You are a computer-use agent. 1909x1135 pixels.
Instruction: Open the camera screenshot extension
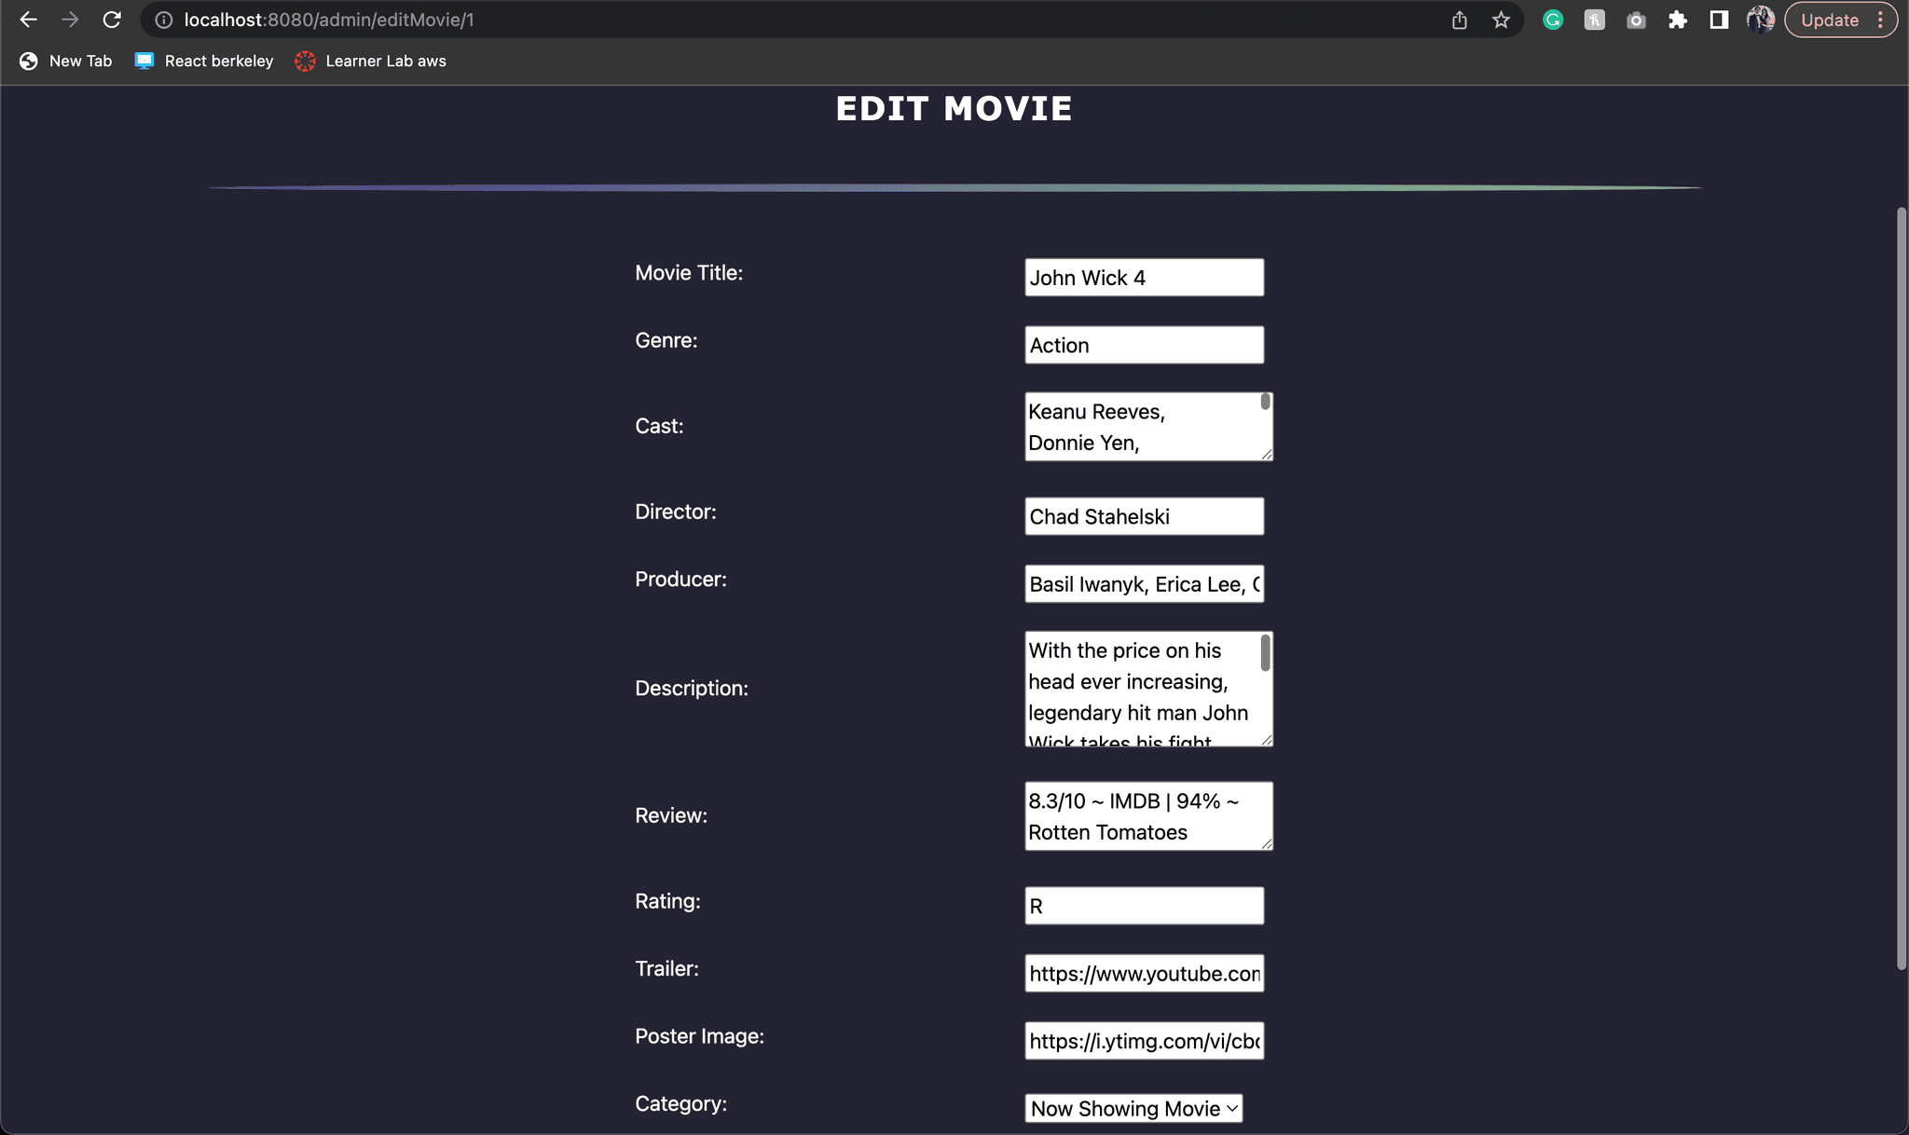click(x=1636, y=20)
